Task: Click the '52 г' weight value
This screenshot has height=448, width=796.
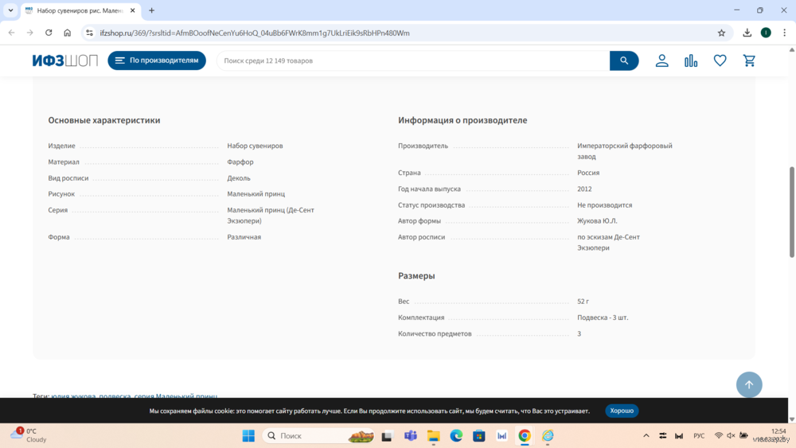Action: [x=583, y=302]
